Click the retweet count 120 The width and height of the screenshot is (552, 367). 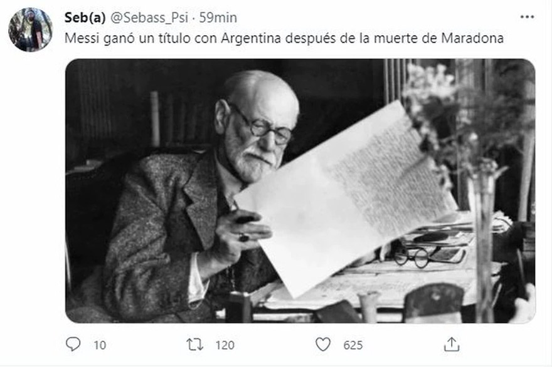225,345
